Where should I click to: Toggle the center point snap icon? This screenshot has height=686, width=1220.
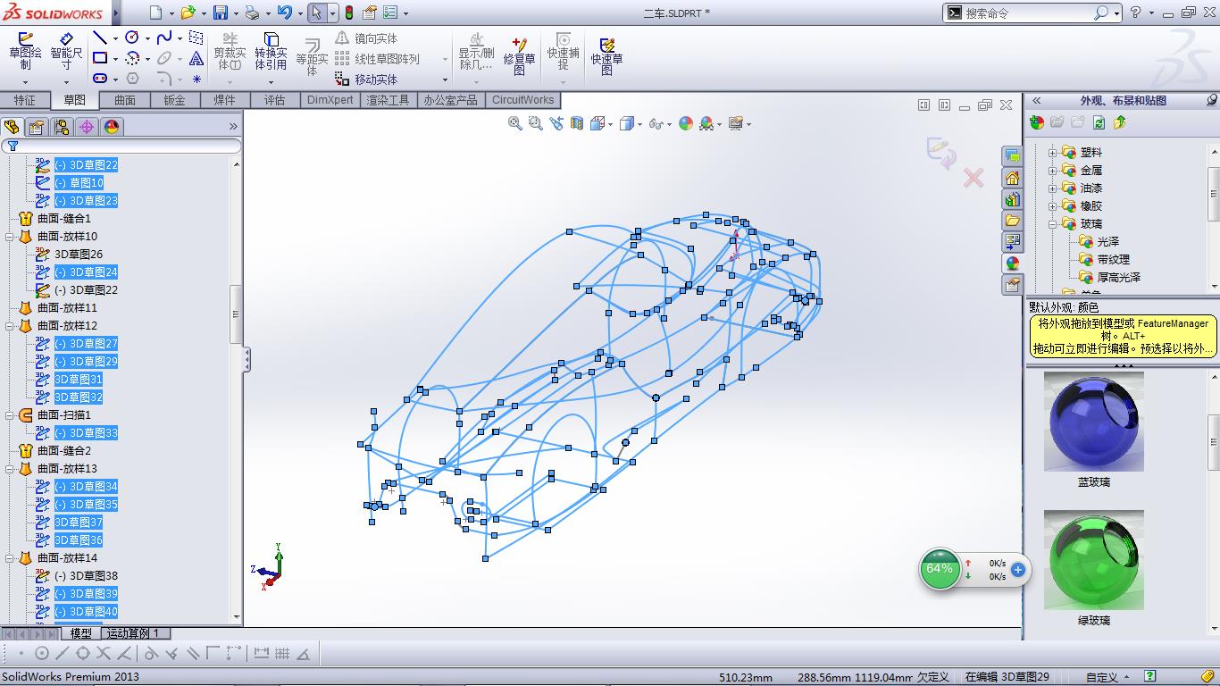(x=42, y=654)
